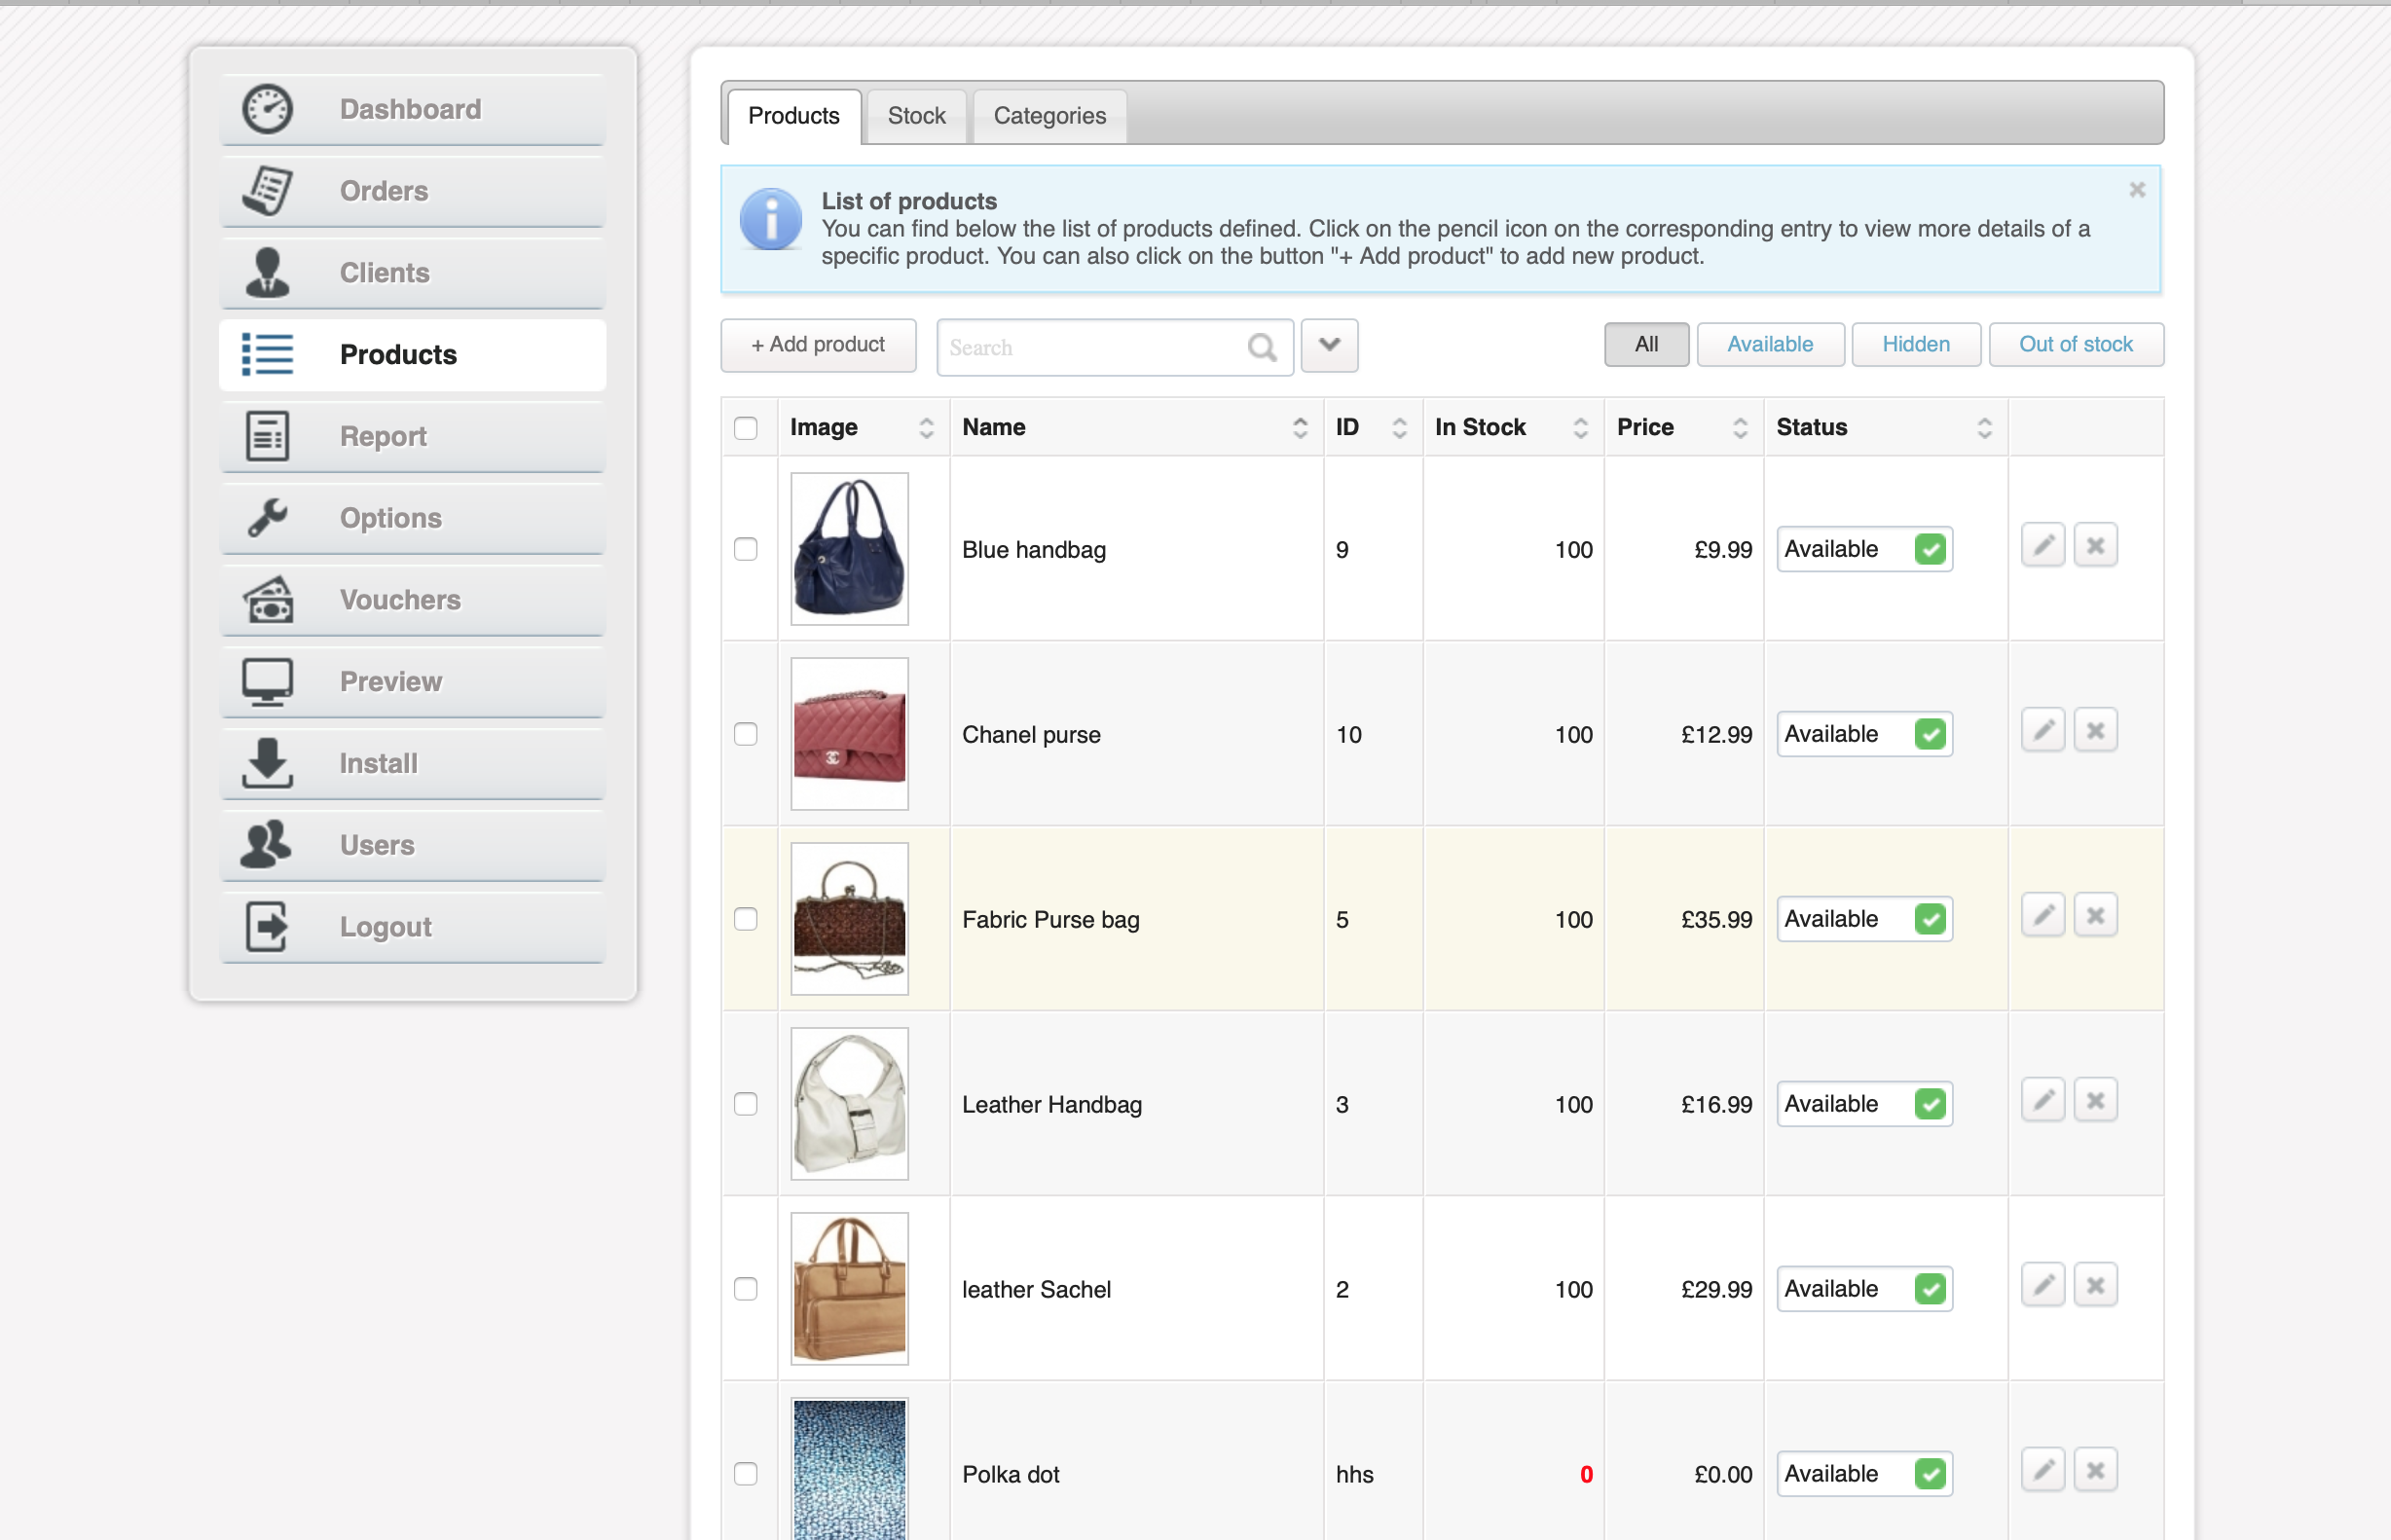Toggle the select-all checkbox in table header

(x=745, y=428)
